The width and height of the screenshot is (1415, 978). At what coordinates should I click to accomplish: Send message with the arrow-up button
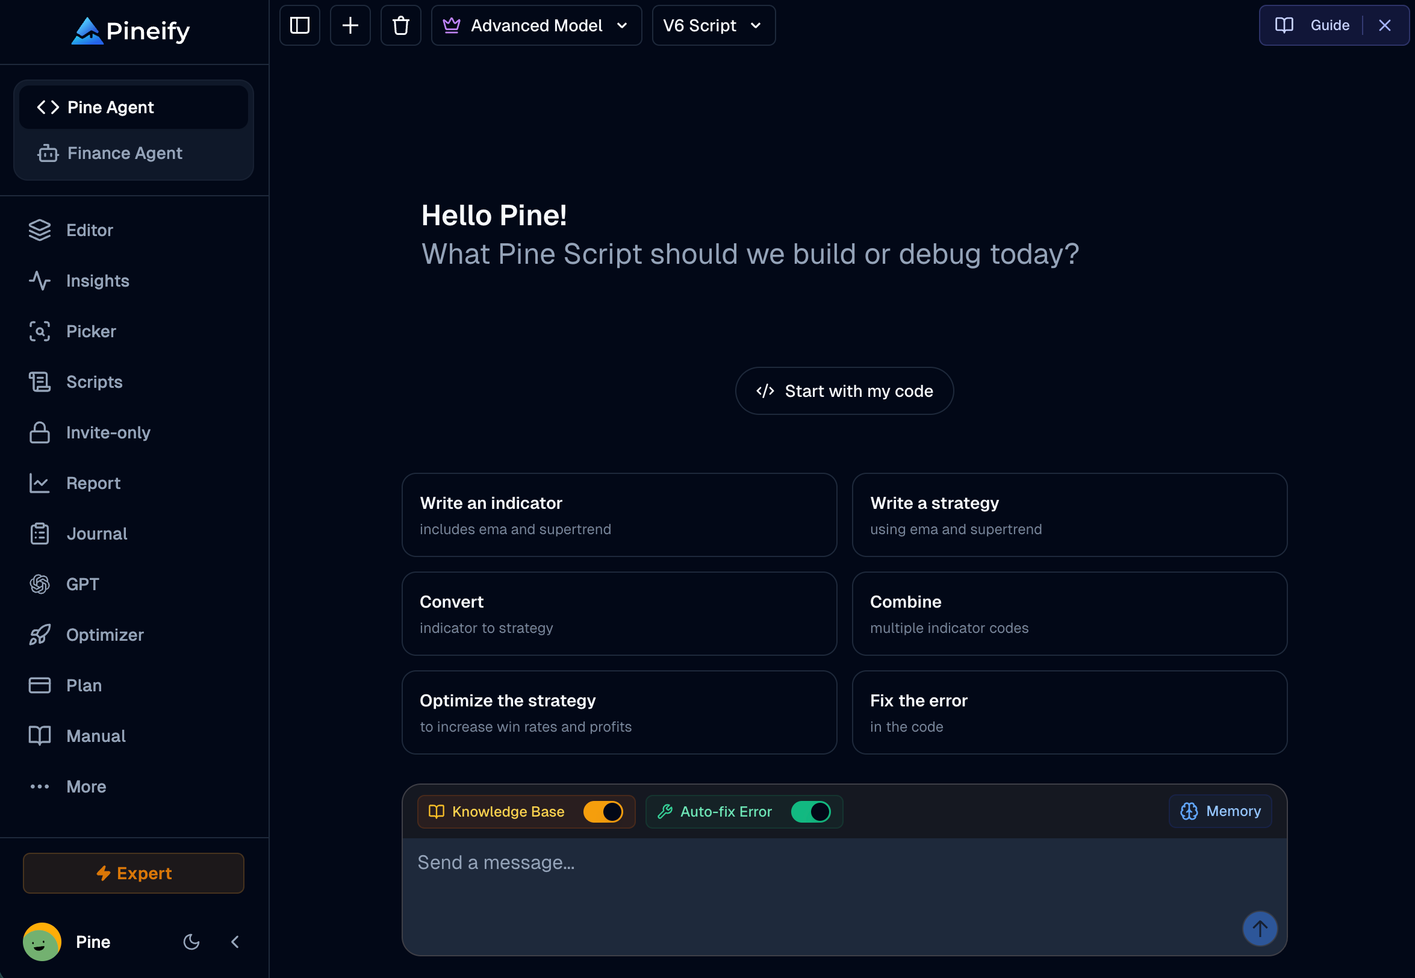coord(1259,929)
